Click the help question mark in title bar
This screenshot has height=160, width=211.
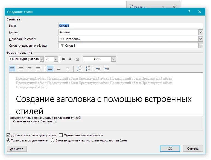(189, 12)
